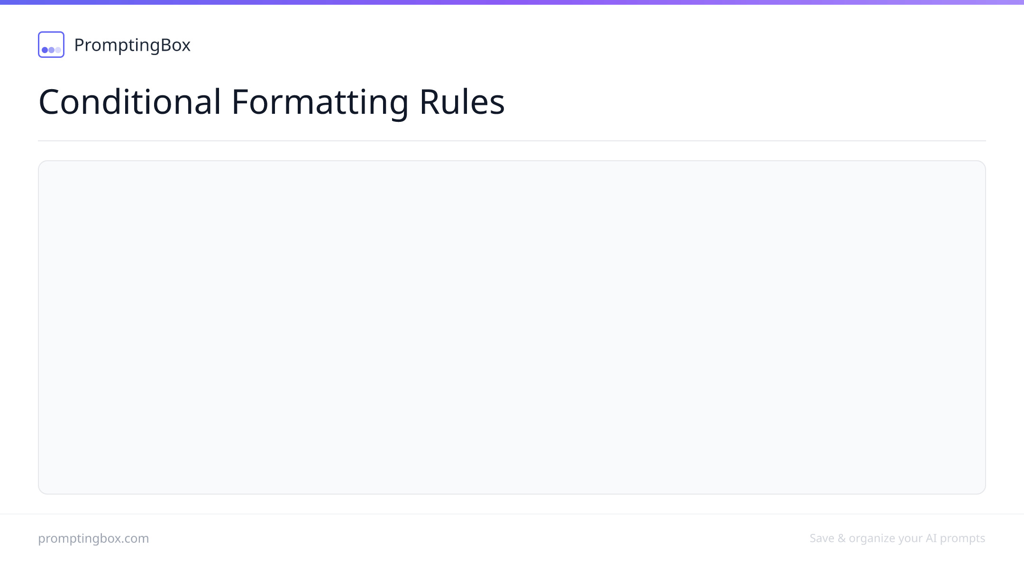Open the promptingbox.com footer link
This screenshot has width=1024, height=569.
93,538
